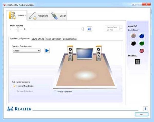
Task: Click the gray back panel jack
Action: (133, 36)
